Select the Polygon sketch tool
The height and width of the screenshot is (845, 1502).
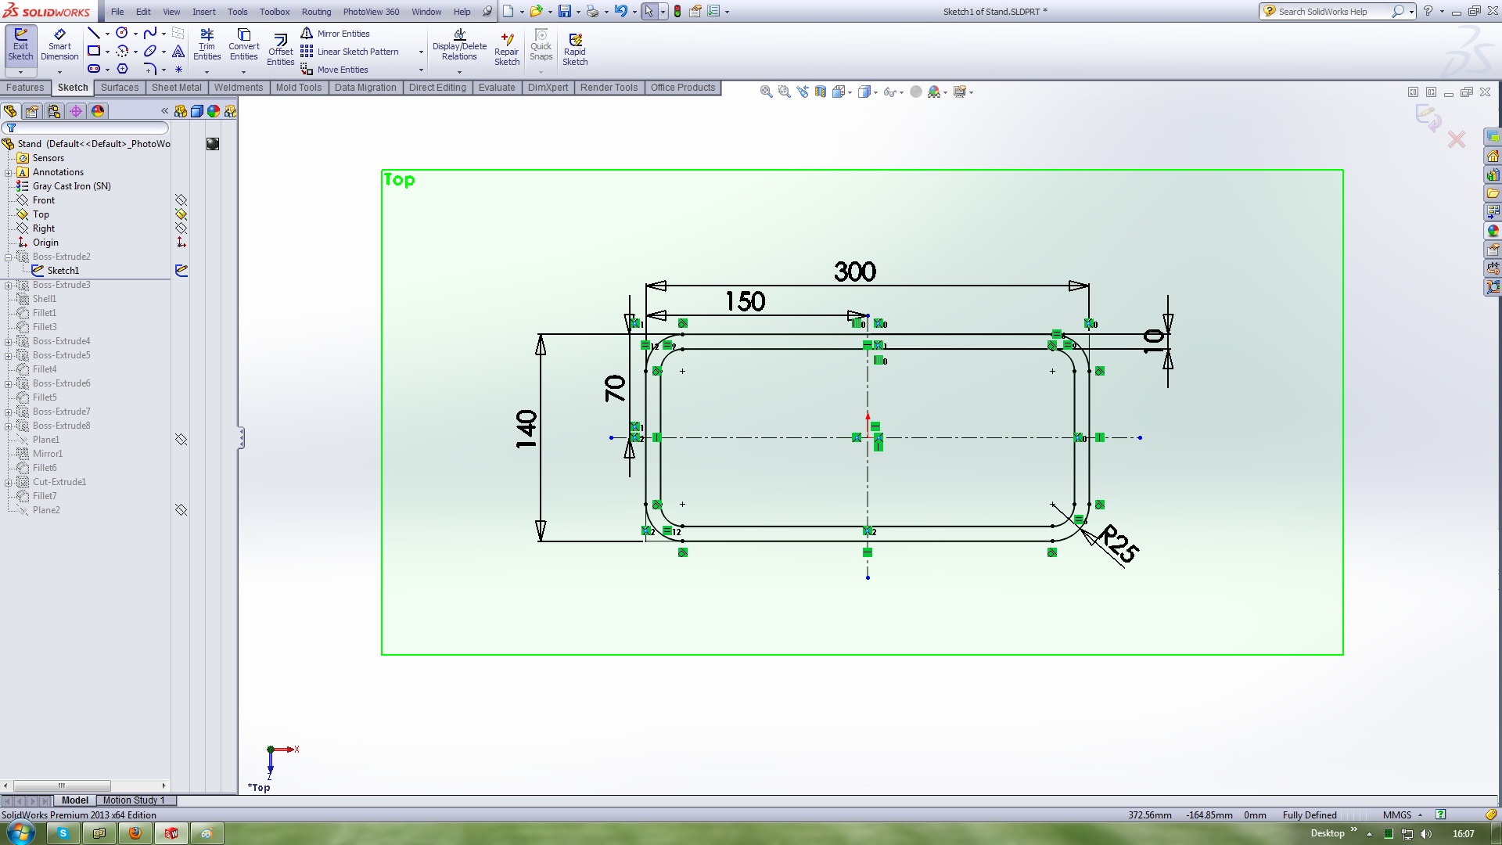(x=122, y=69)
